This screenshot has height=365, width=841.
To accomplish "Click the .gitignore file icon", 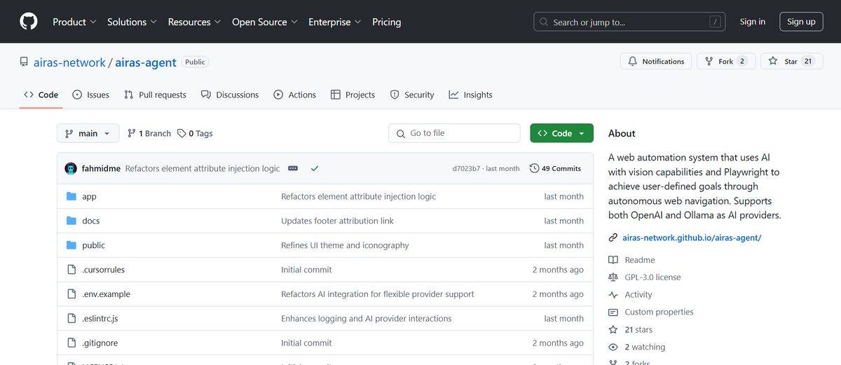I will click(71, 343).
